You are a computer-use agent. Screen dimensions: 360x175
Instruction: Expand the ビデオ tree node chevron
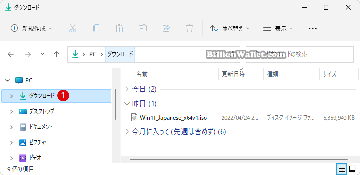[12, 158]
